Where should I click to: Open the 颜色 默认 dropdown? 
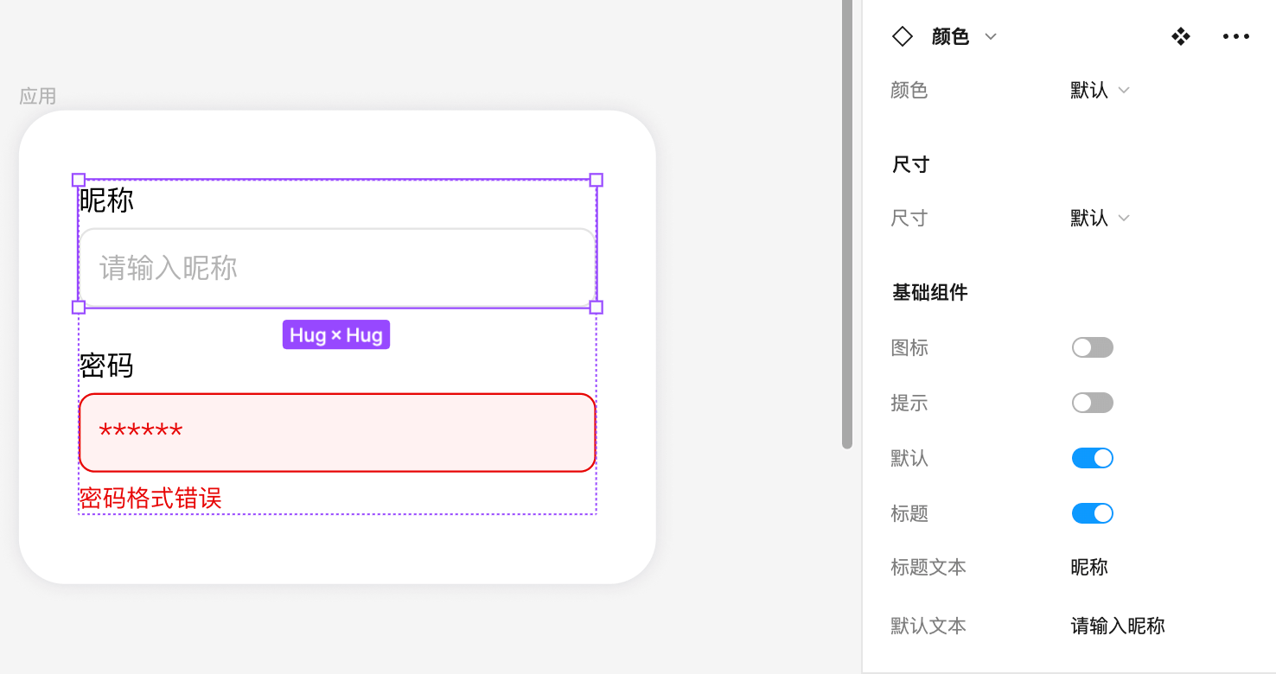[x=1100, y=90]
